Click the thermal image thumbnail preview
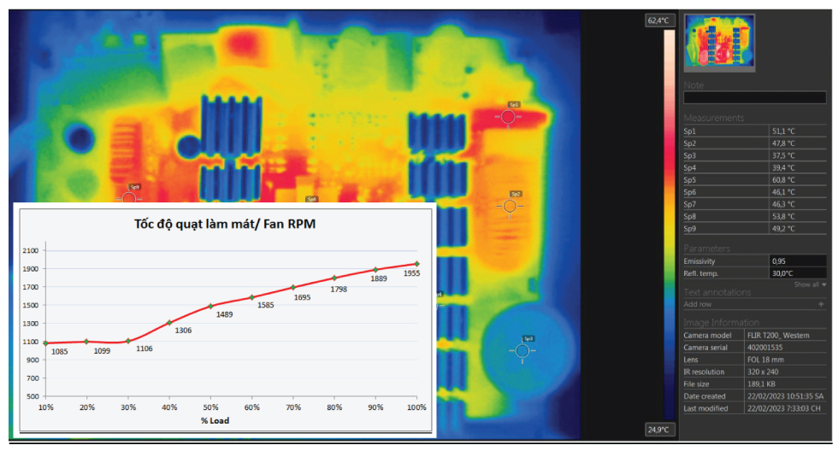Viewport: 838px width, 451px height. pos(719,42)
